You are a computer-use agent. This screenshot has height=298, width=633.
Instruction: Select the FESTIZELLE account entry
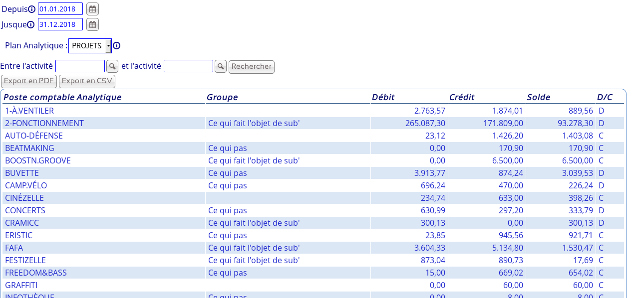[25, 260]
